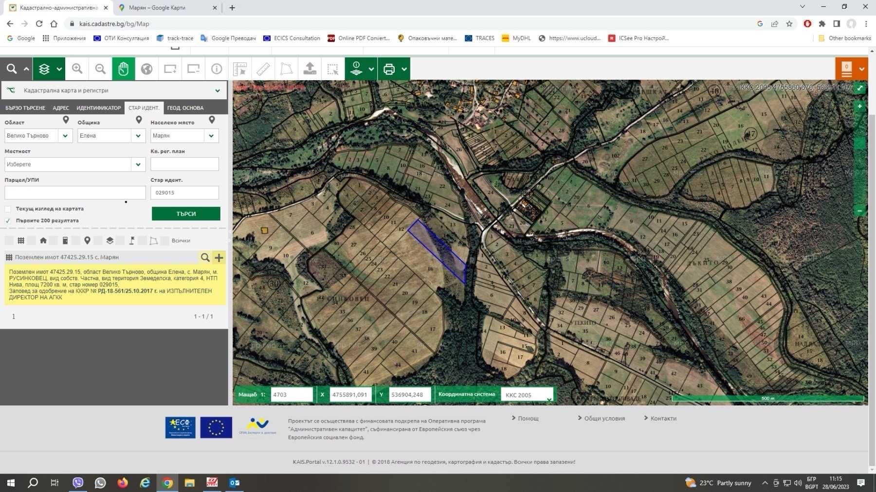
Task: Switch to the АДРЕС search tab
Action: pyautogui.click(x=61, y=108)
